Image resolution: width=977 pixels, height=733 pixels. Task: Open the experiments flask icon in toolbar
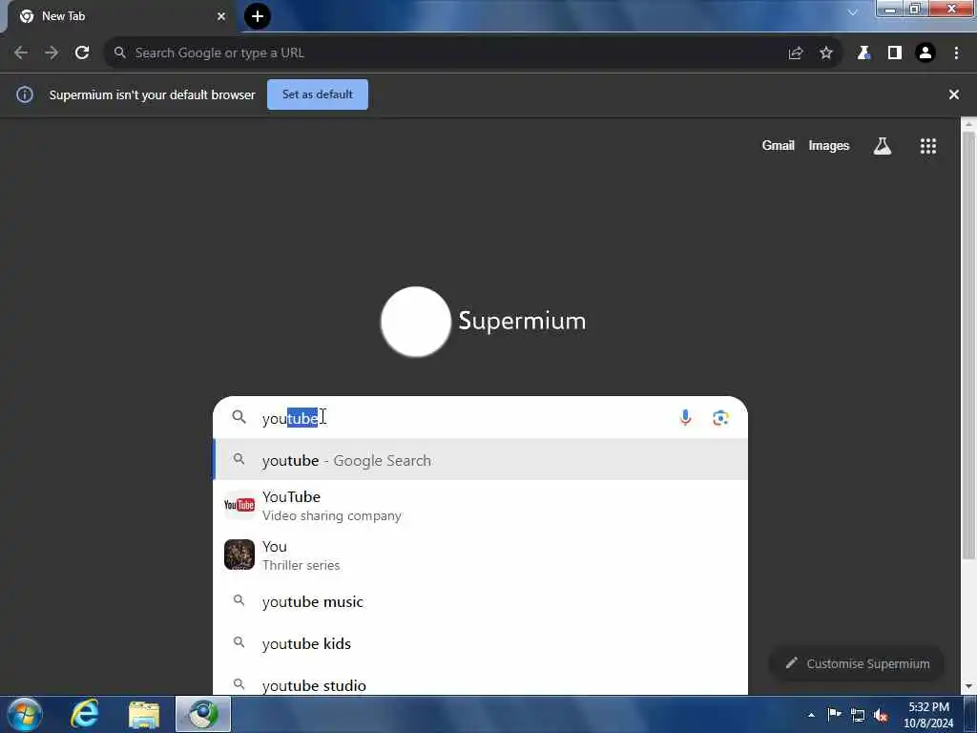point(863,53)
